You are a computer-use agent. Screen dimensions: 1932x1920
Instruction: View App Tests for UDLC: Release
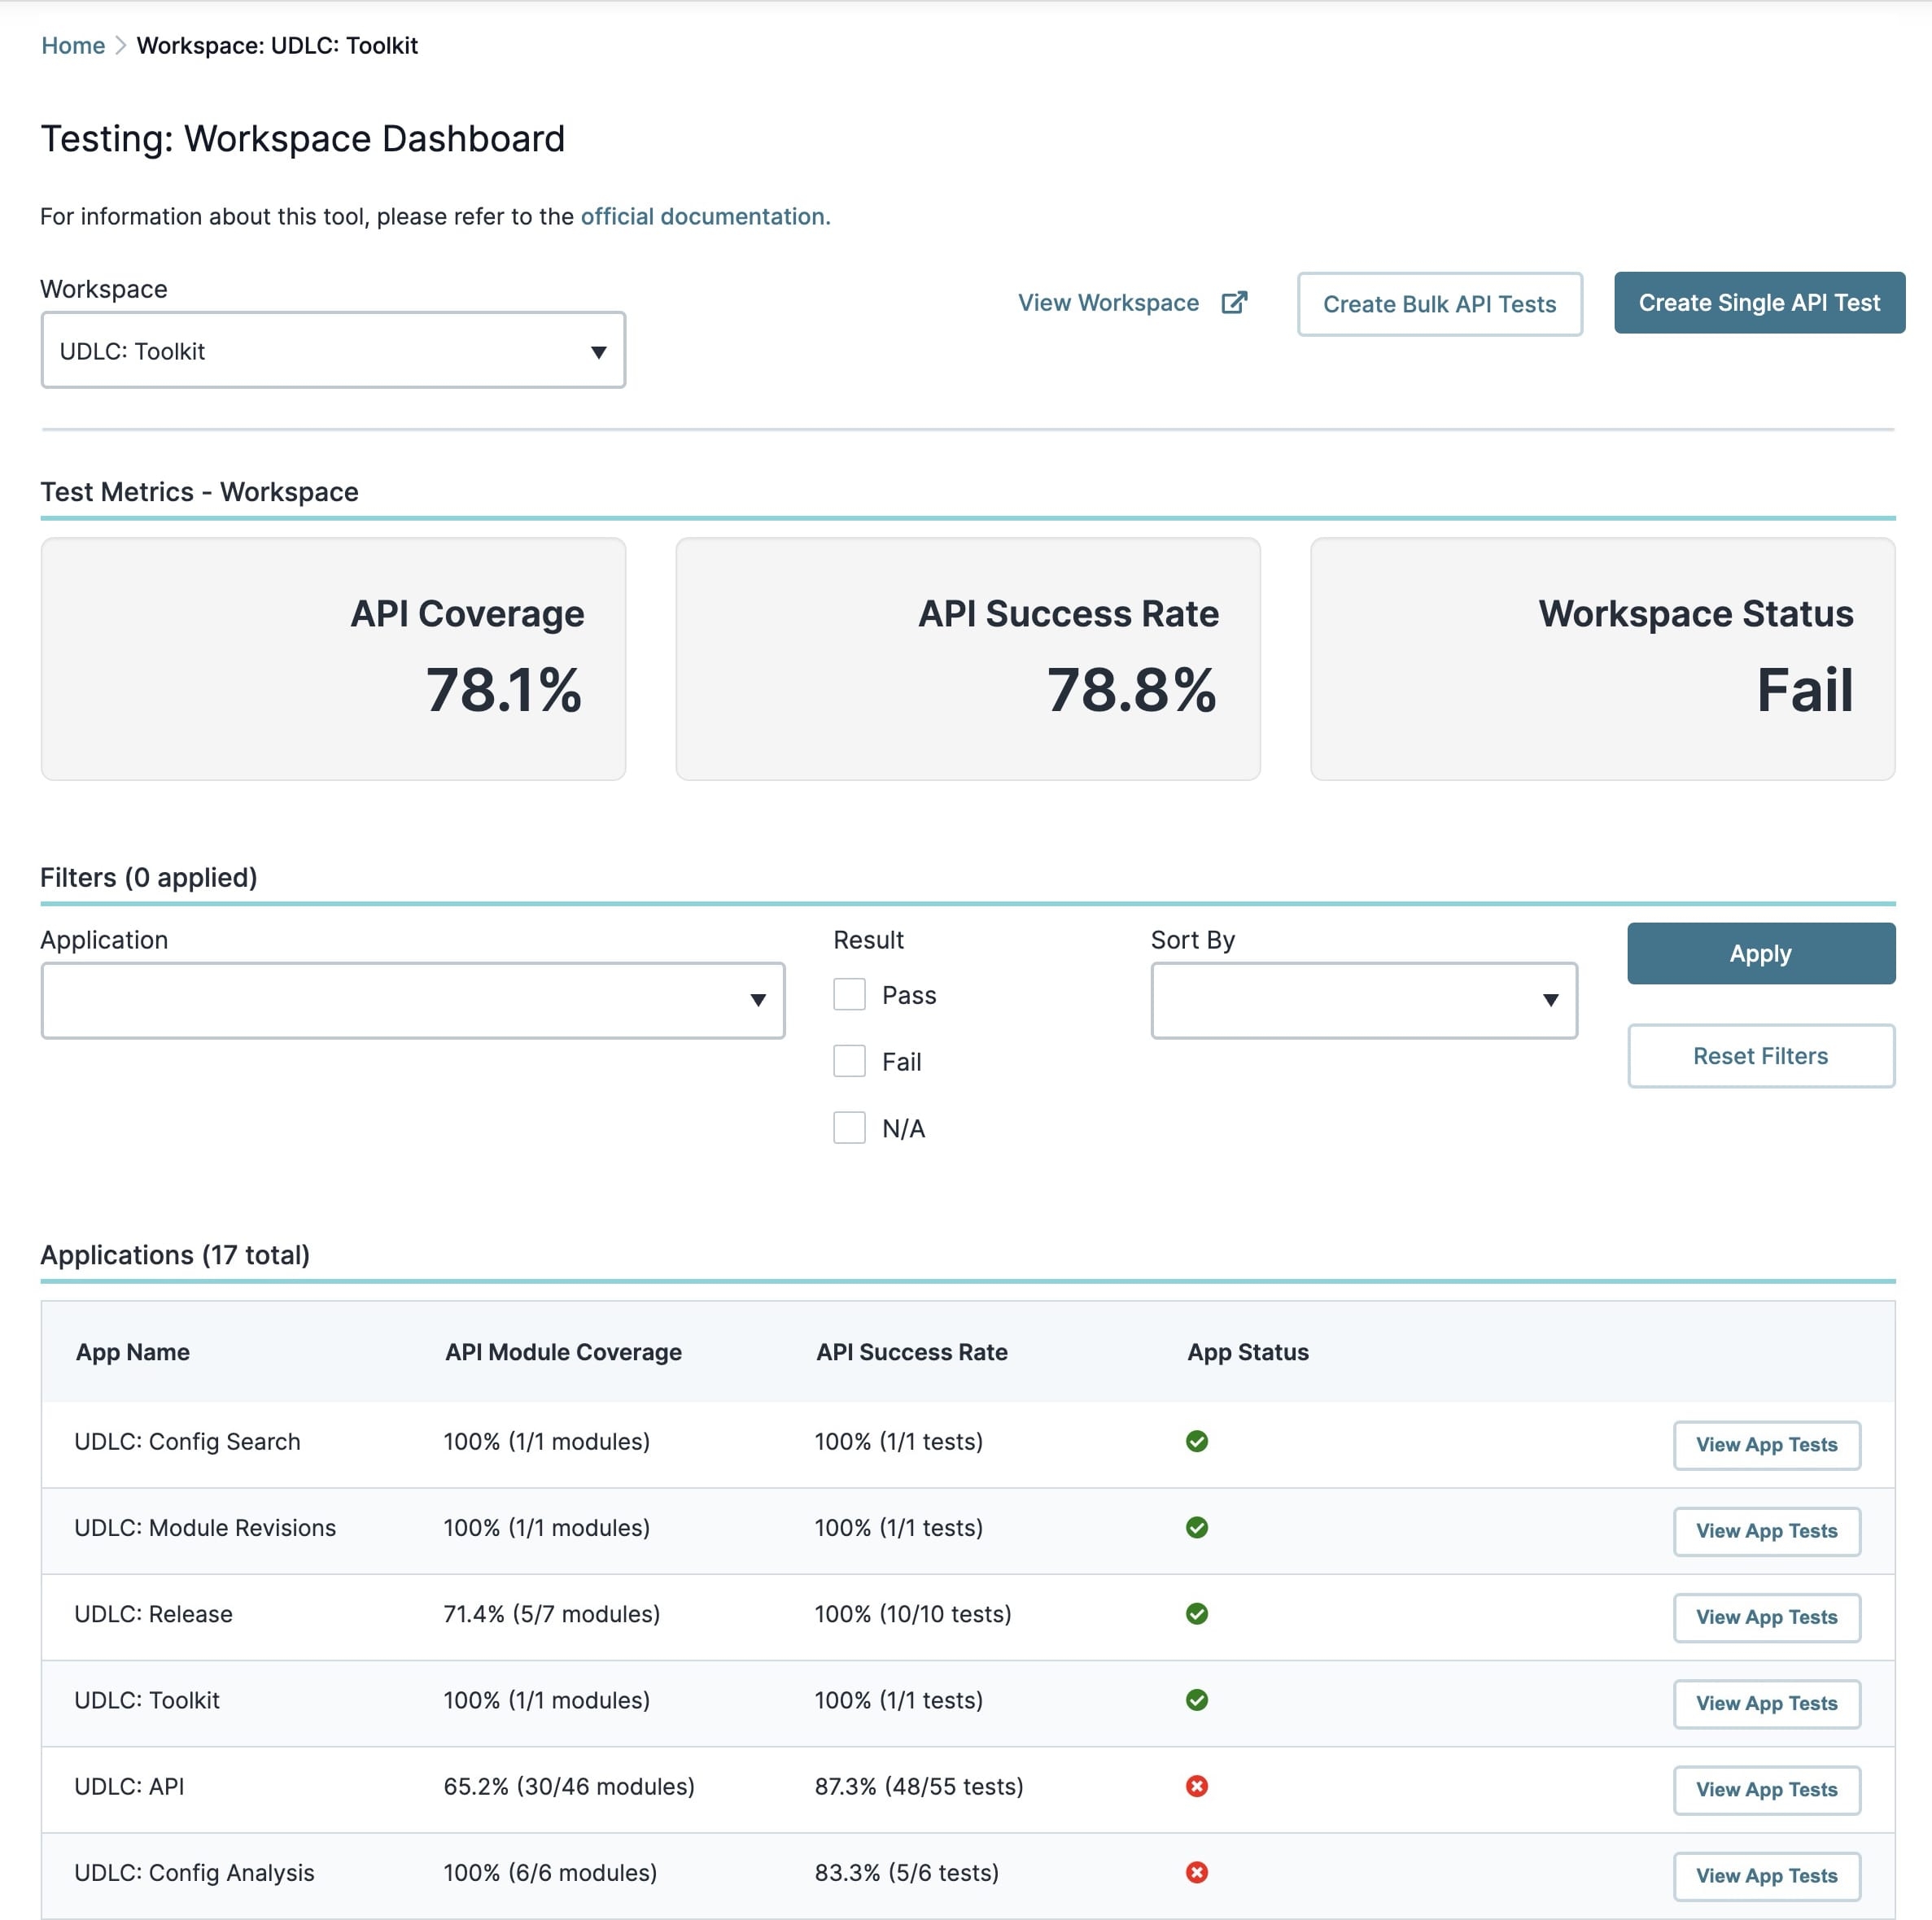click(x=1766, y=1617)
